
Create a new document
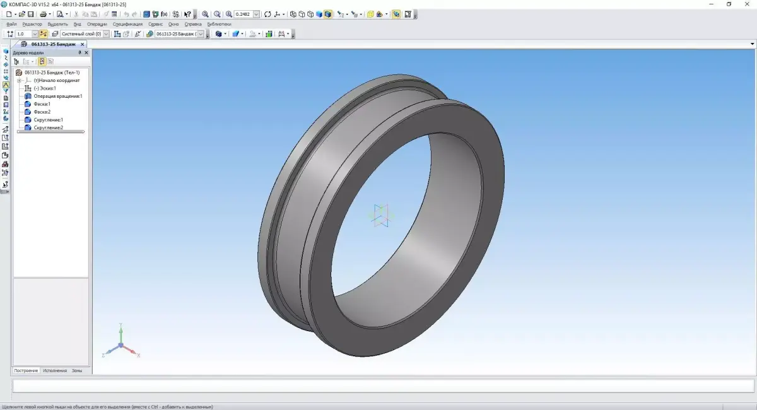click(8, 14)
